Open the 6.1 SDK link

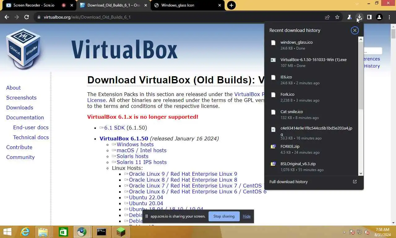(x=114, y=128)
